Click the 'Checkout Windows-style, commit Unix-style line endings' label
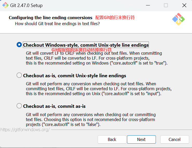The image size is (192, 148). coord(86,45)
